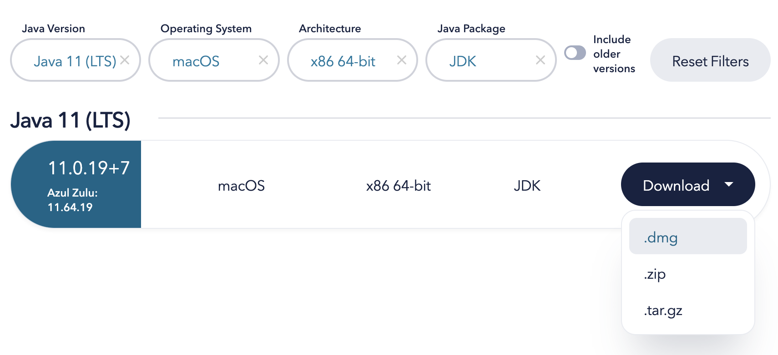
Task: Click the Azul Zulu 11.64.19 text
Action: pyautogui.click(x=72, y=200)
